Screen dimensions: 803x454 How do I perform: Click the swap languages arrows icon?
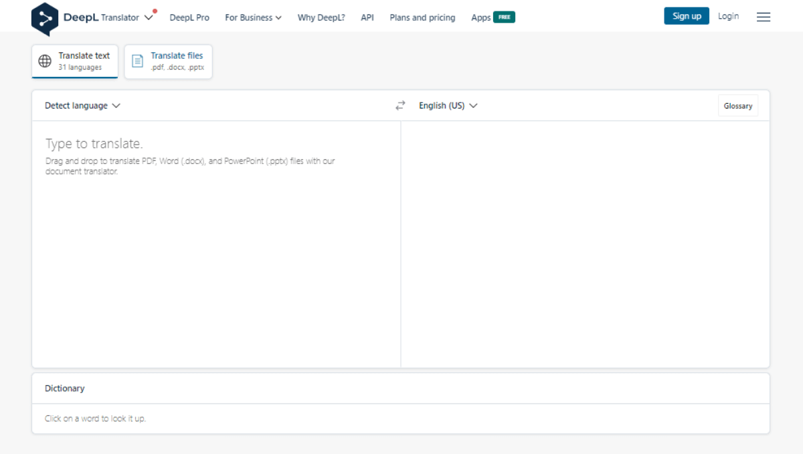click(x=400, y=106)
